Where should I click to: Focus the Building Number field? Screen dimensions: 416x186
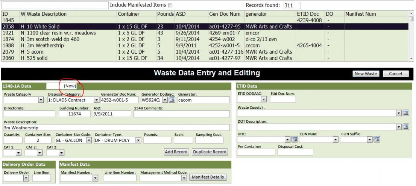[x=75, y=114]
